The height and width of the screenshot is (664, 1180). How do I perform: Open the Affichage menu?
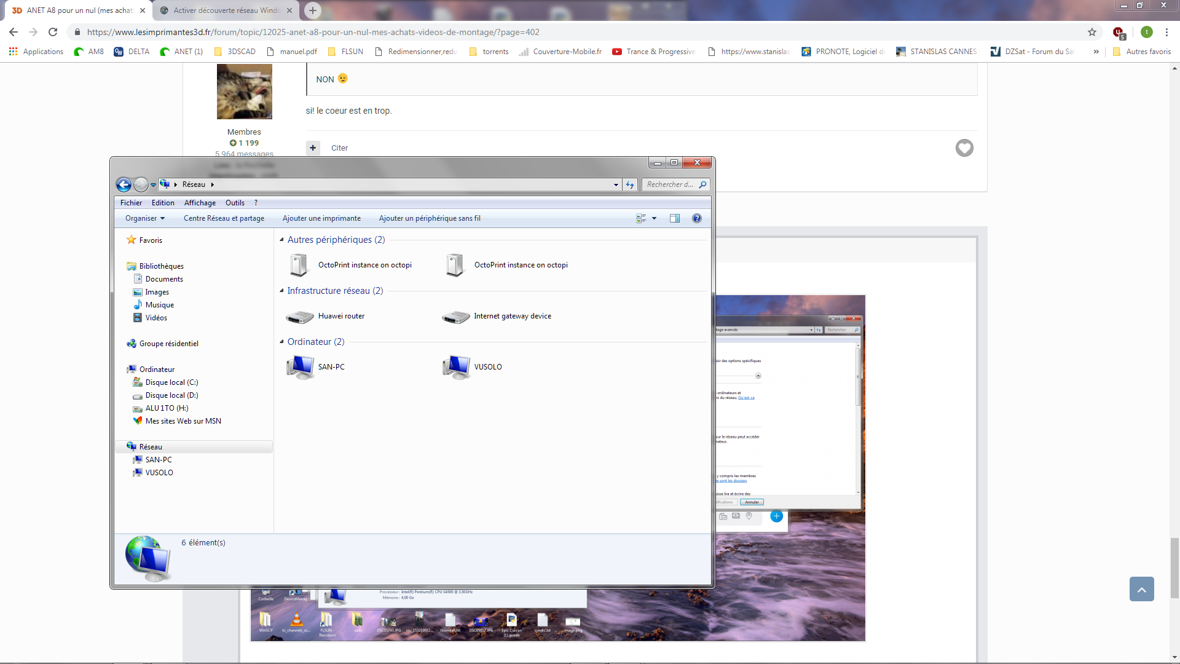click(x=200, y=203)
